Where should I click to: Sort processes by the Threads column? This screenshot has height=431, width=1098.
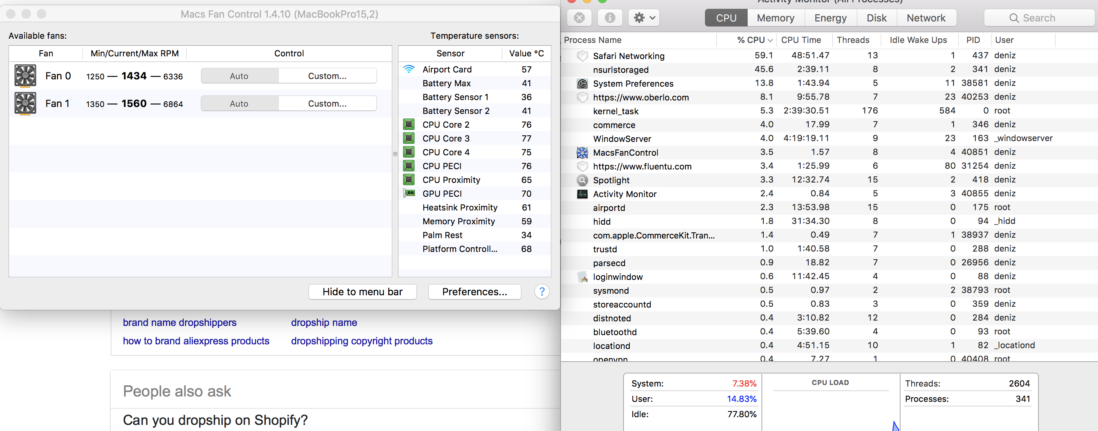(853, 40)
